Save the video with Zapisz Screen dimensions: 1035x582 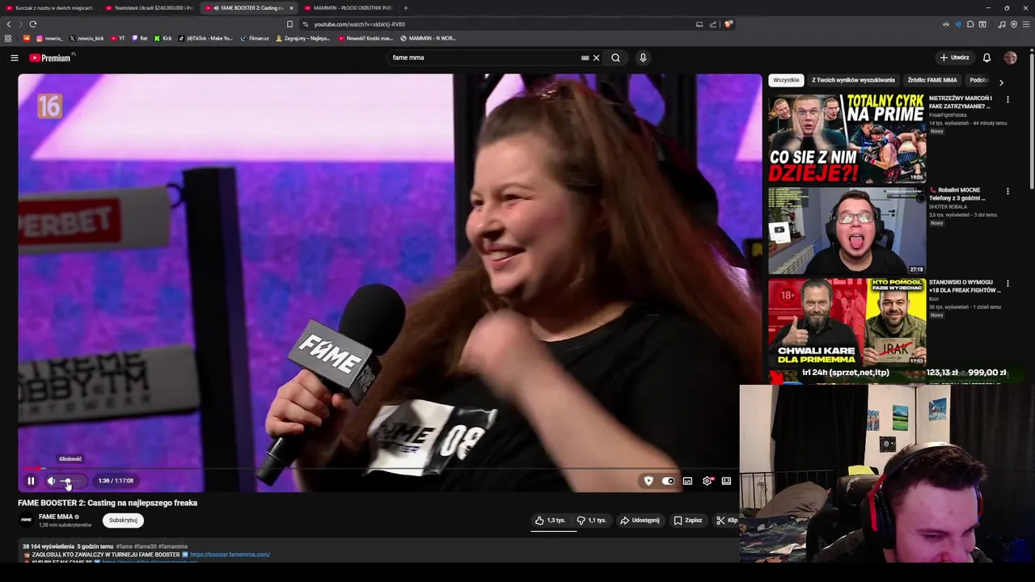point(688,521)
